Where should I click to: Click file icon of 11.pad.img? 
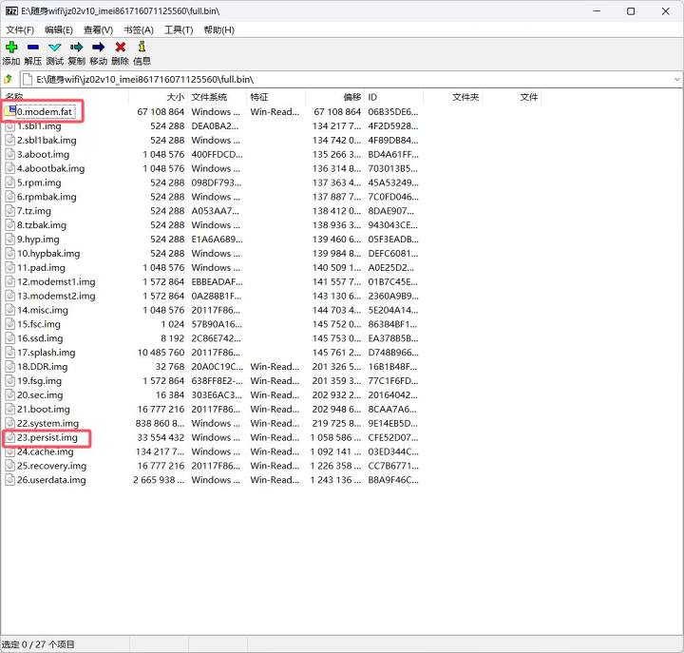click(9, 268)
